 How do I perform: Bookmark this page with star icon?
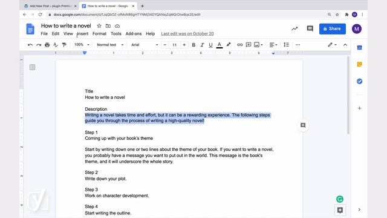coord(337,15)
